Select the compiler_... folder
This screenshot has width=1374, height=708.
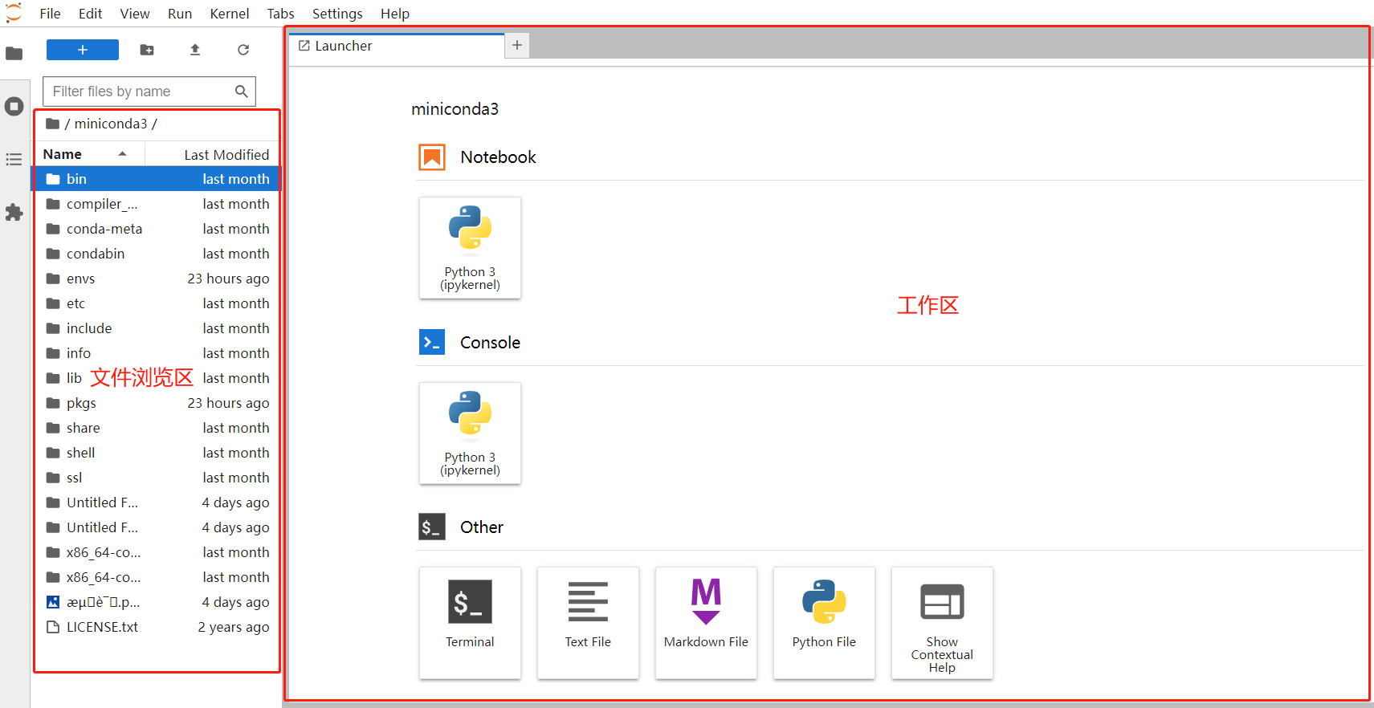point(157,204)
